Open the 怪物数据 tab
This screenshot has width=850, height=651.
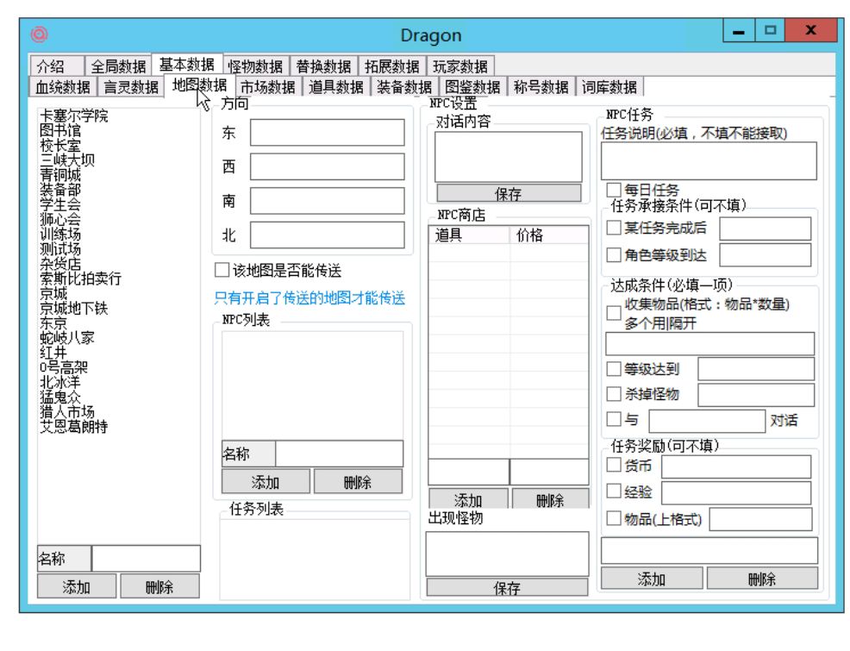tap(255, 66)
